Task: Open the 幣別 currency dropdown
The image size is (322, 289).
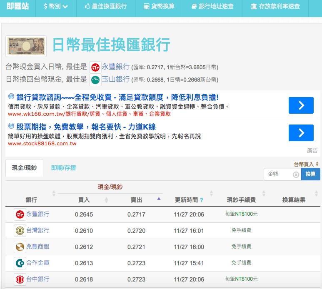Action: pyautogui.click(x=56, y=6)
